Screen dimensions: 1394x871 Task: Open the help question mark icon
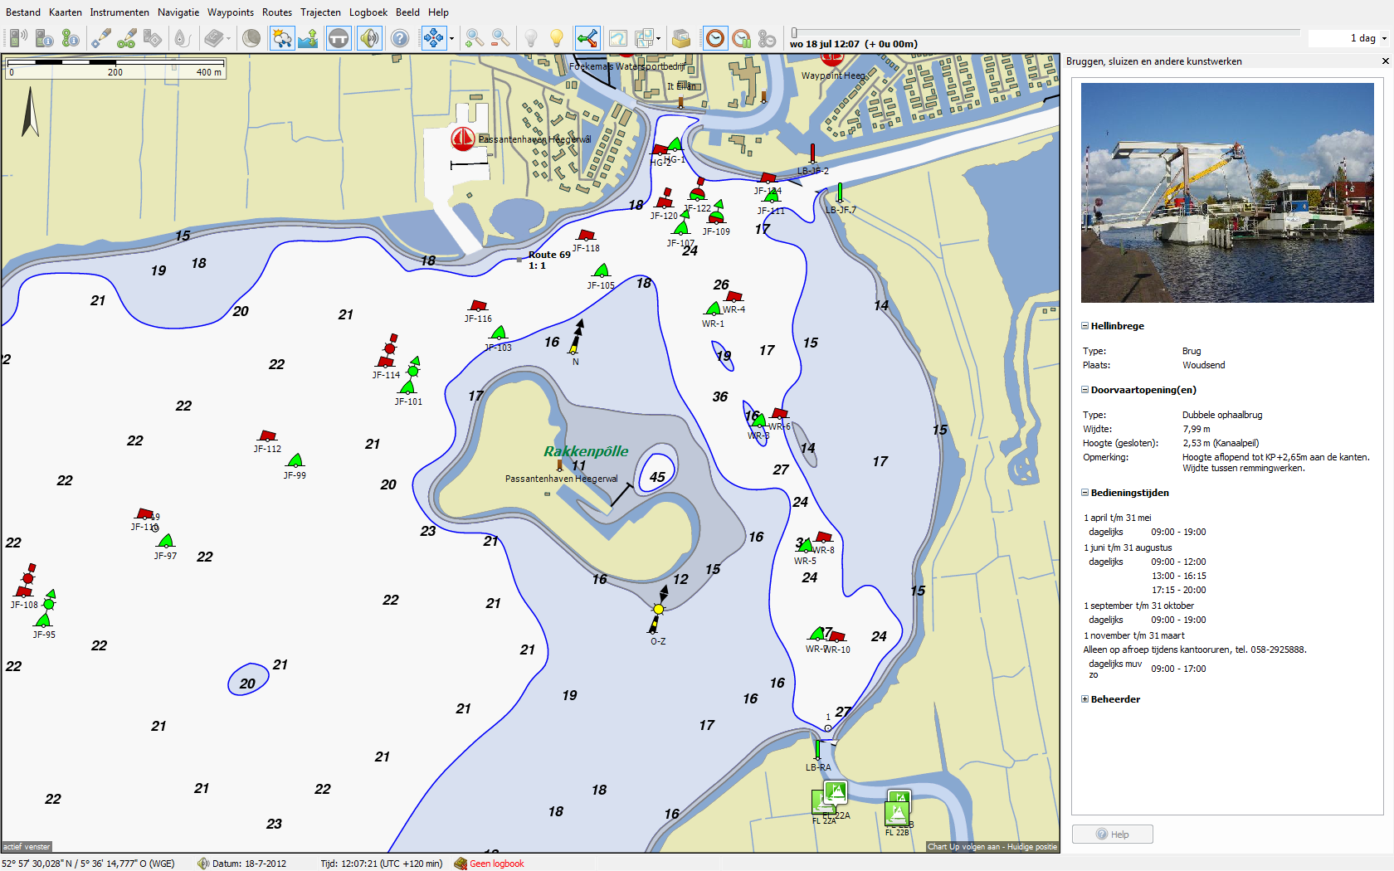(401, 38)
